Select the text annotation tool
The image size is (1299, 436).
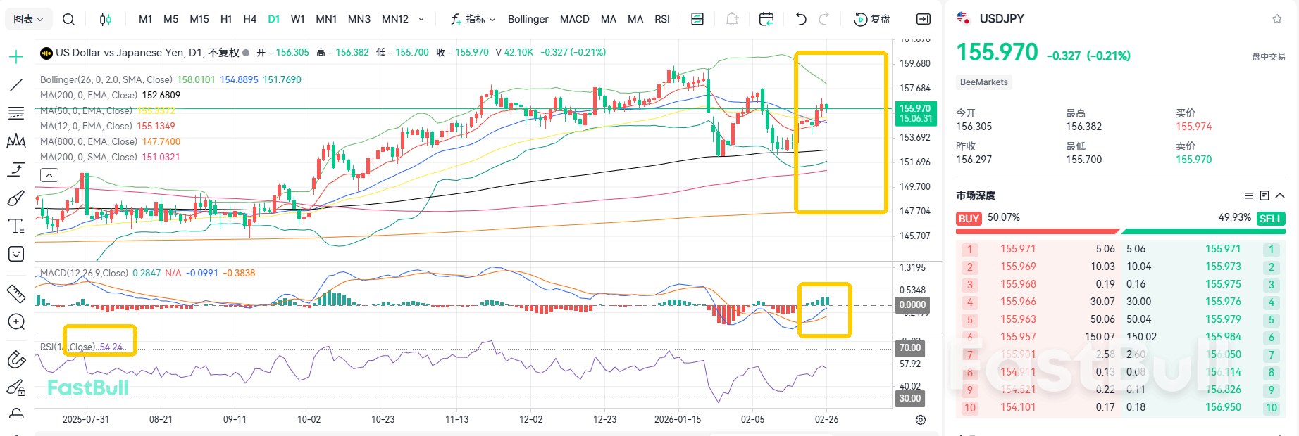click(15, 226)
